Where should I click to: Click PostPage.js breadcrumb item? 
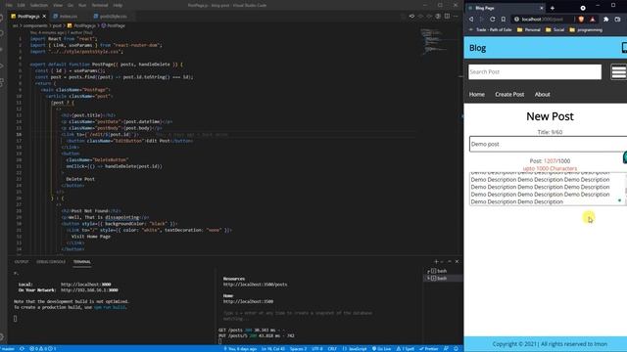click(82, 25)
